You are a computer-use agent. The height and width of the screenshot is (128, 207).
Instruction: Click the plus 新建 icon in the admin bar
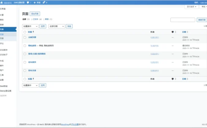coord(35,2)
